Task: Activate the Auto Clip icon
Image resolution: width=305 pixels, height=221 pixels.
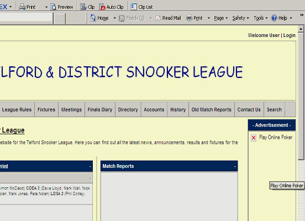Action: (102, 7)
